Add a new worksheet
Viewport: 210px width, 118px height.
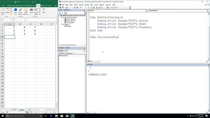pos(30,109)
